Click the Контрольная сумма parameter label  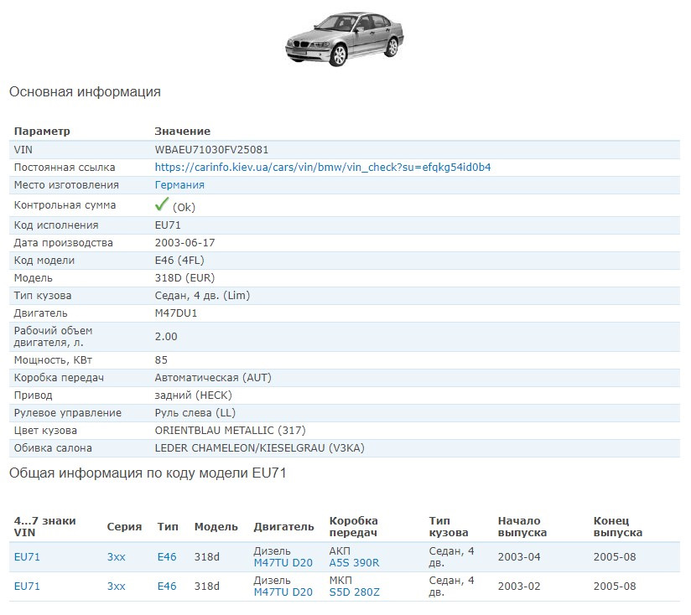[65, 205]
